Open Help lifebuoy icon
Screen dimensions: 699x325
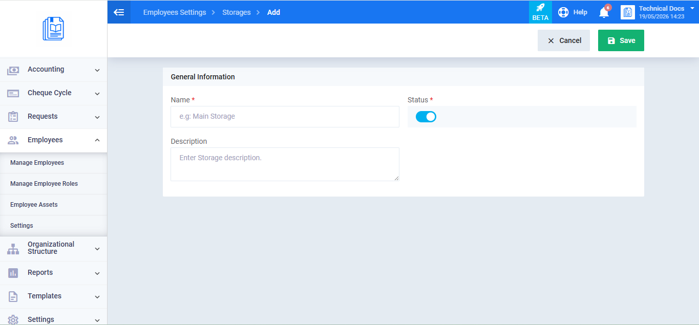[563, 12]
